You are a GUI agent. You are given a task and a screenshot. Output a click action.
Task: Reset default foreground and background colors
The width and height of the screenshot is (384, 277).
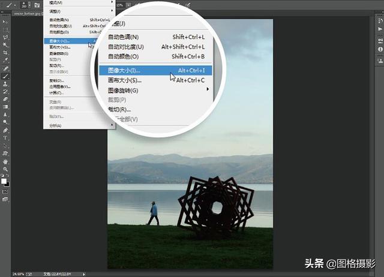point(2,175)
